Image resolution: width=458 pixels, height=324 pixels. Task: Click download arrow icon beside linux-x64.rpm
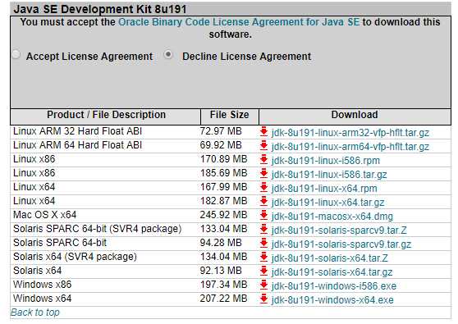click(263, 187)
